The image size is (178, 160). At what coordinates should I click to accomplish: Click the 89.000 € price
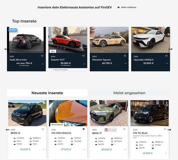107,149
